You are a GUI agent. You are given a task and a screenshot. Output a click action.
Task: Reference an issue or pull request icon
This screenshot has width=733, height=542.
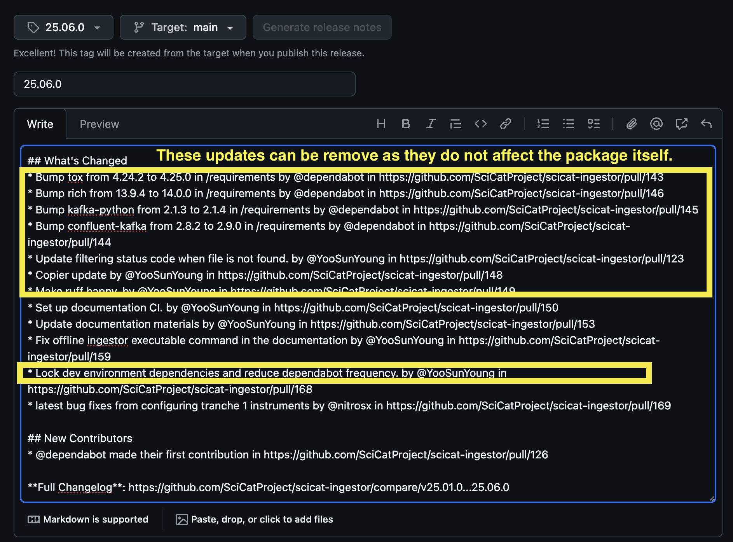[x=681, y=124]
